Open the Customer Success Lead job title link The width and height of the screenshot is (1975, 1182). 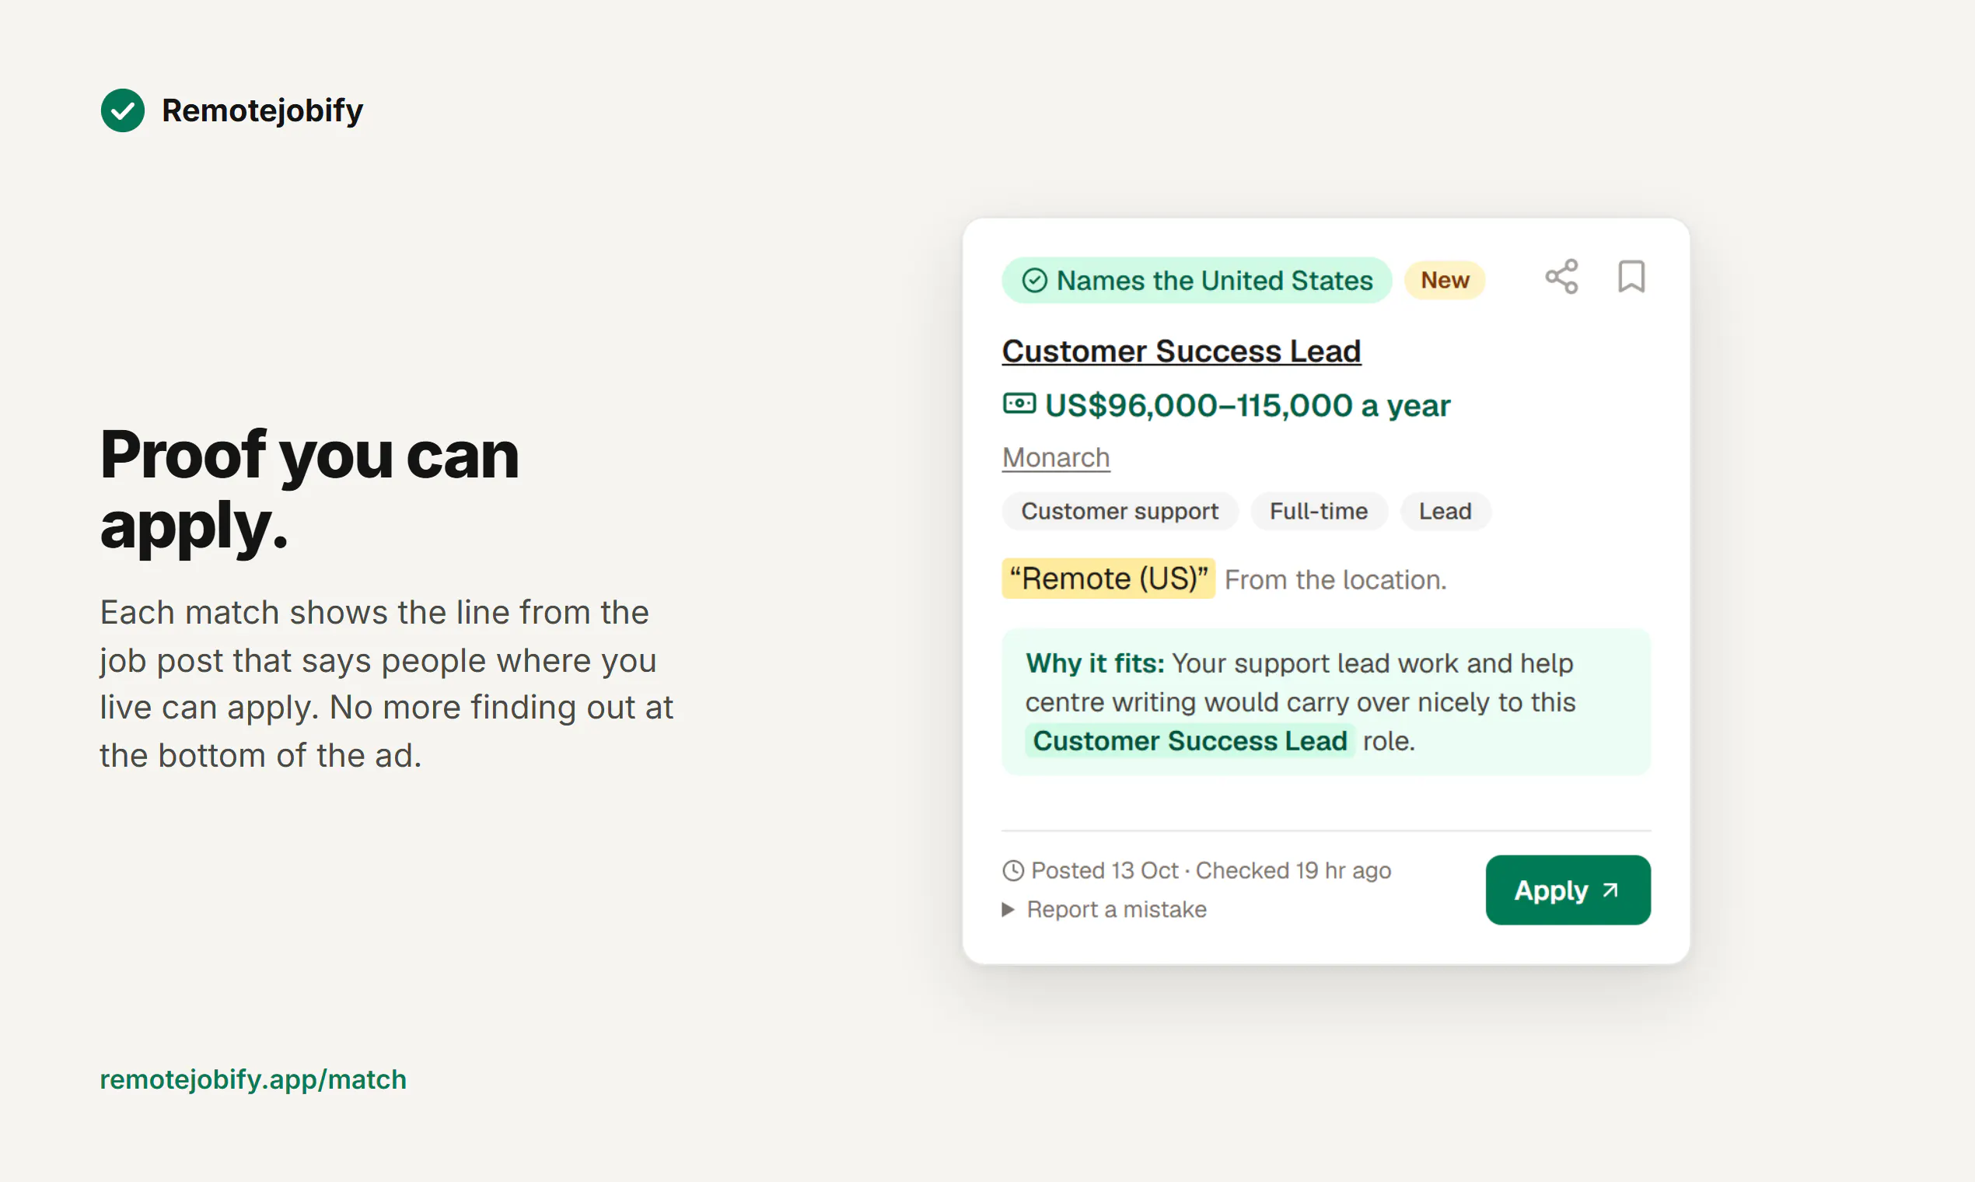(1181, 351)
